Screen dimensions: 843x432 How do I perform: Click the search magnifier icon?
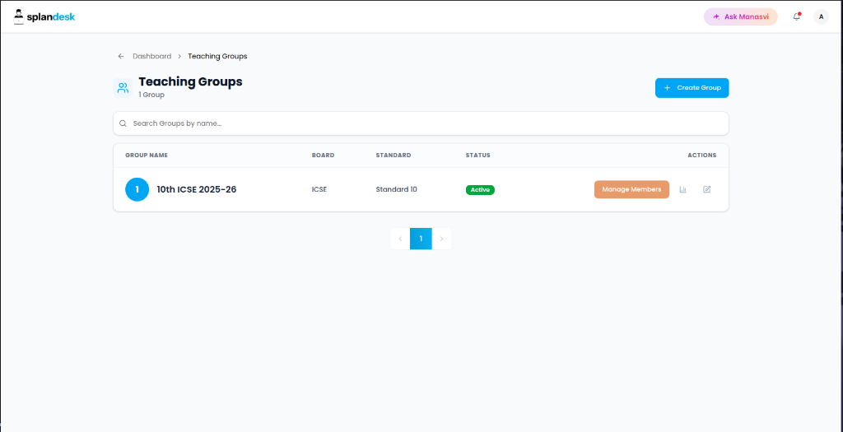pos(123,123)
